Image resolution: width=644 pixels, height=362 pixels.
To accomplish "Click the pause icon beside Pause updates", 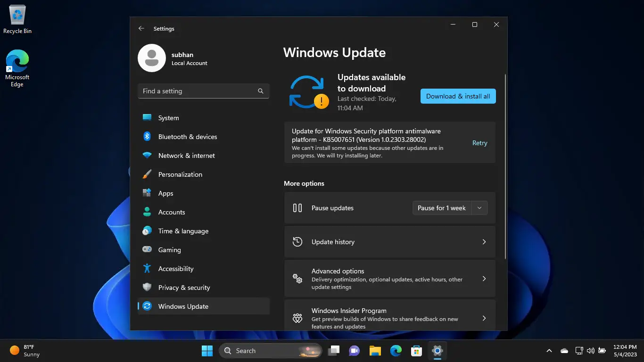I will [297, 208].
